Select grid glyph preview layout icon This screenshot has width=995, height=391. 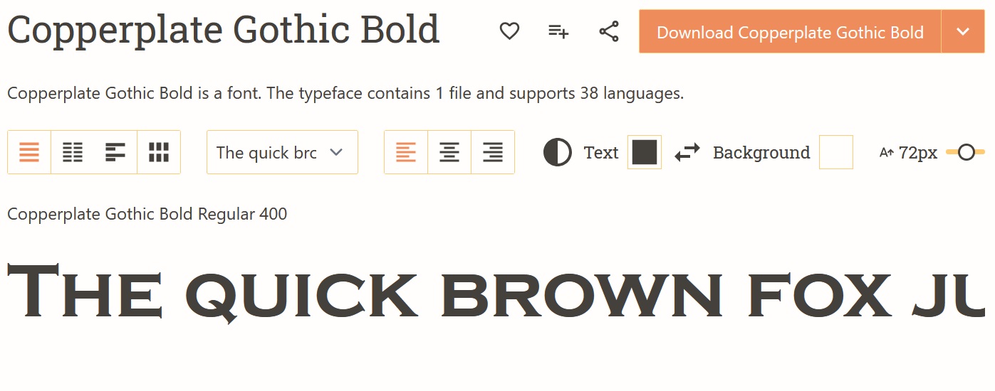point(159,152)
